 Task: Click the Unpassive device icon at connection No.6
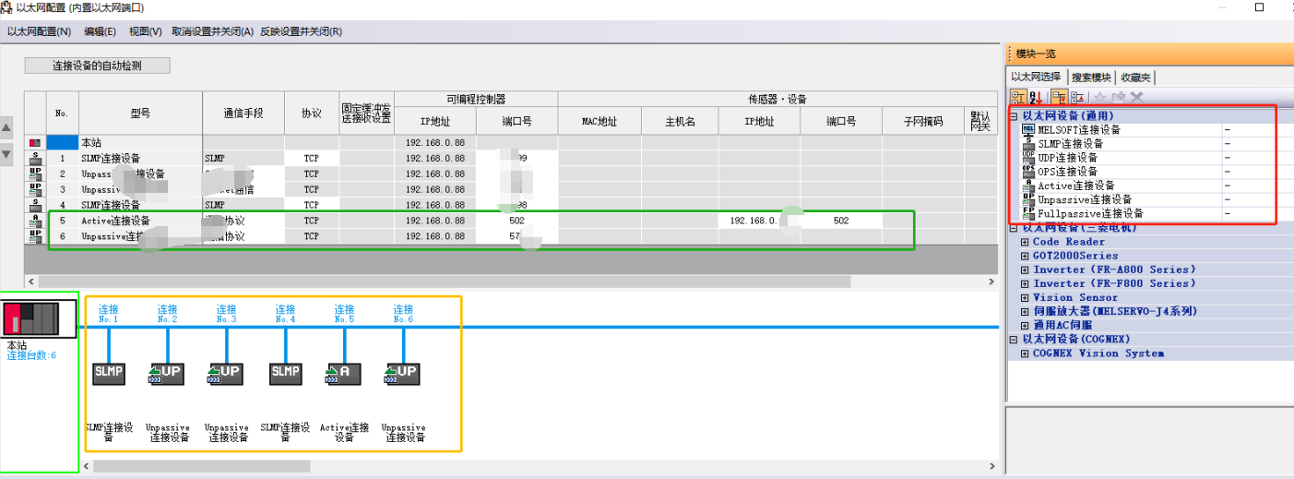[403, 374]
